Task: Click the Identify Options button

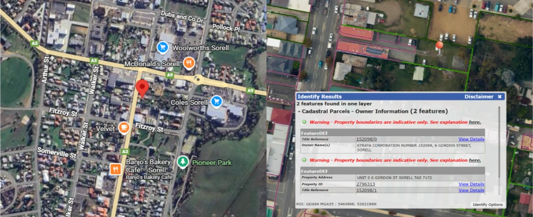Action: tap(488, 205)
